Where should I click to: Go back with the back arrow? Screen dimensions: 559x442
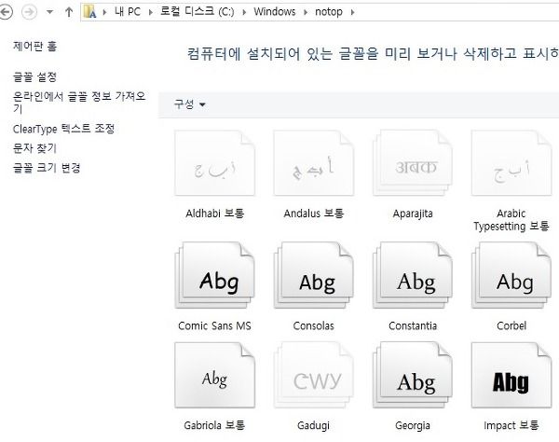click(6, 12)
